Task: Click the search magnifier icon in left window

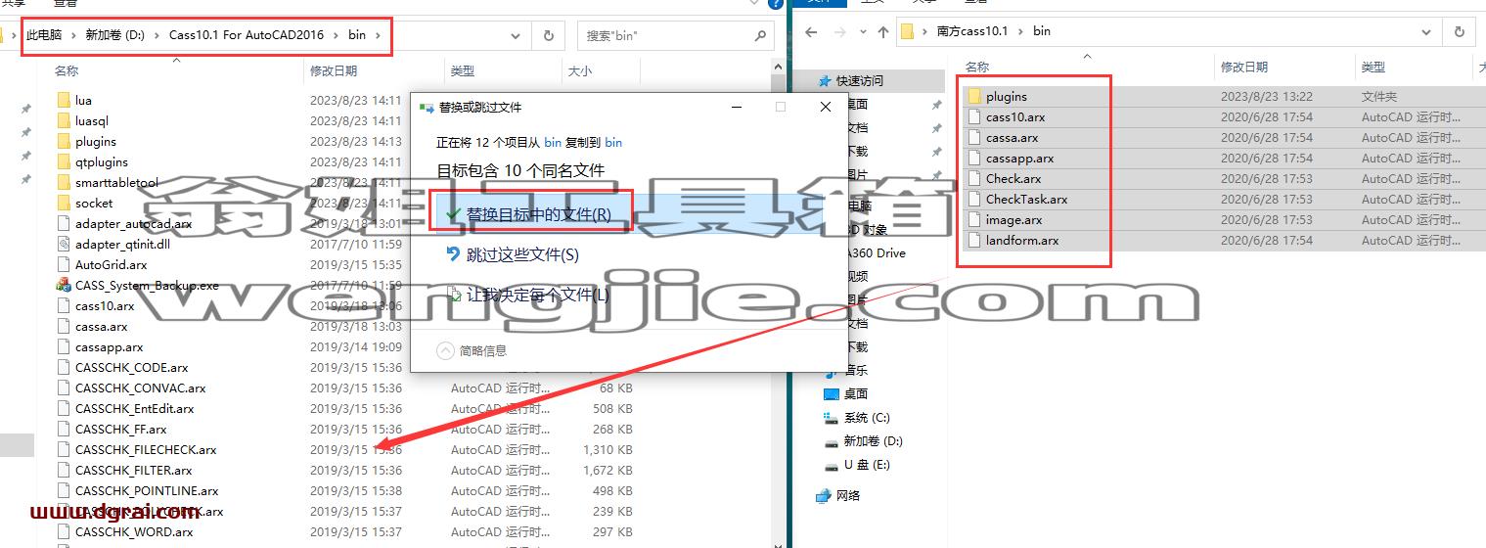Action: (x=760, y=35)
